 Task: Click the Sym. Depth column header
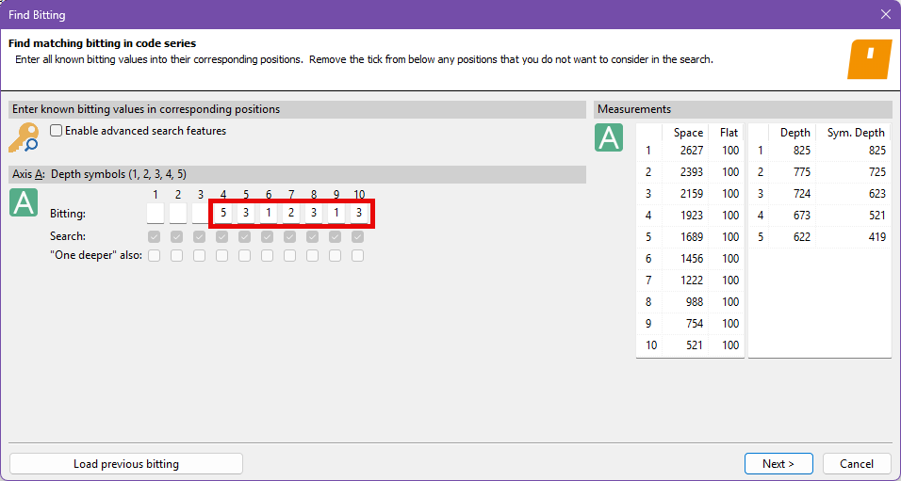[x=856, y=133]
